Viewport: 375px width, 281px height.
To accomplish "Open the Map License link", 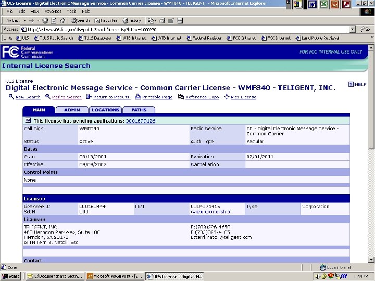I will (240, 97).
